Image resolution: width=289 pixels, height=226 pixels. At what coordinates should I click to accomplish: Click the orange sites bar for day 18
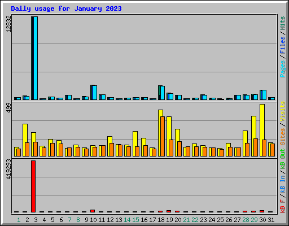[x=163, y=136]
